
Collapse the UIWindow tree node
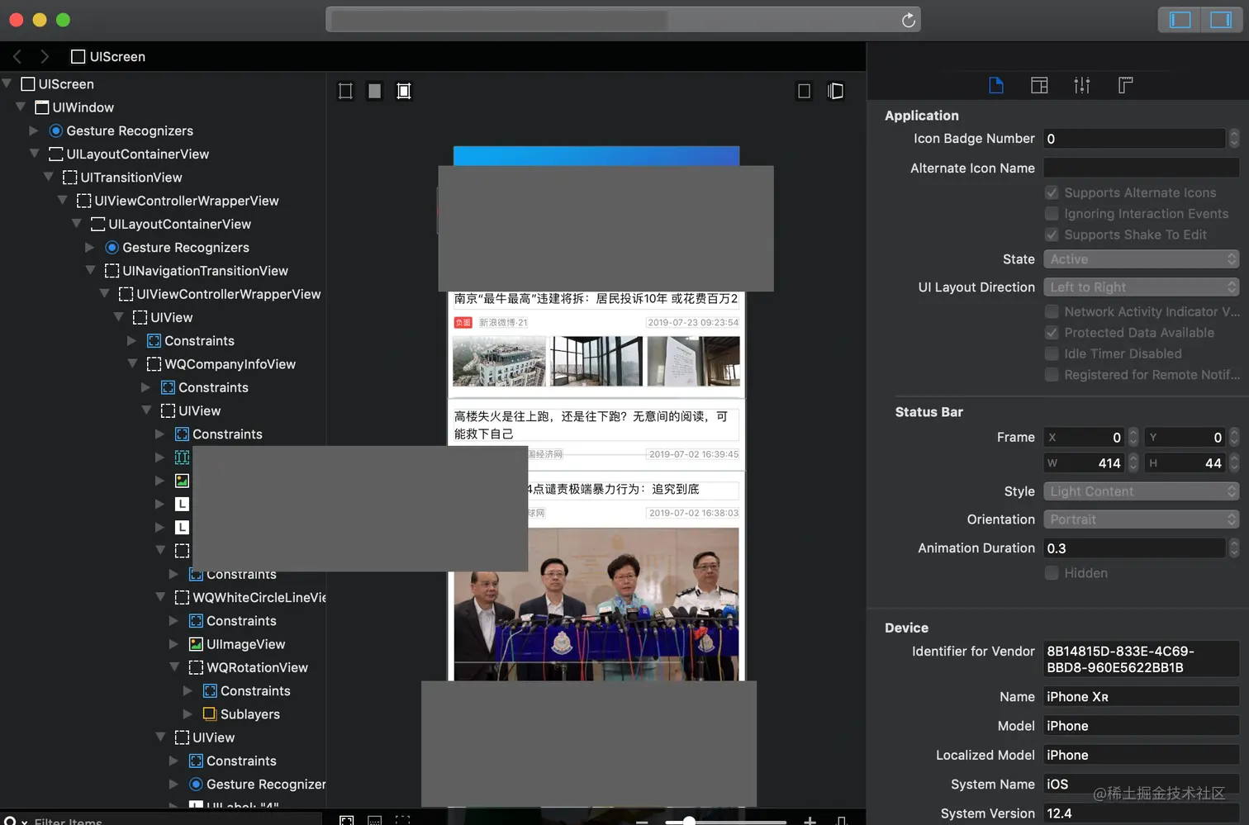[x=21, y=107]
